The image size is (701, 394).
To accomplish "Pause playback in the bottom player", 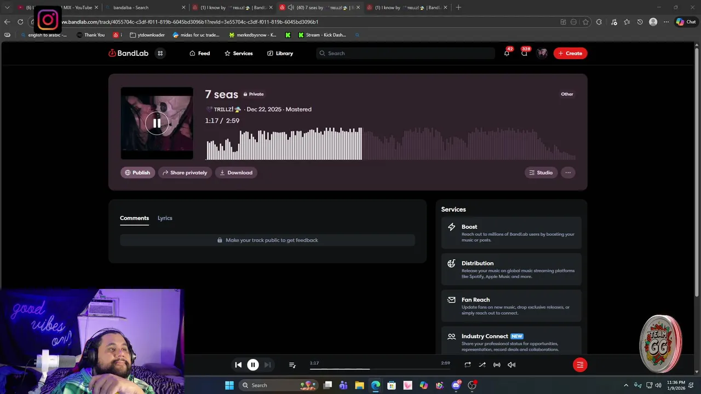I will pyautogui.click(x=253, y=365).
